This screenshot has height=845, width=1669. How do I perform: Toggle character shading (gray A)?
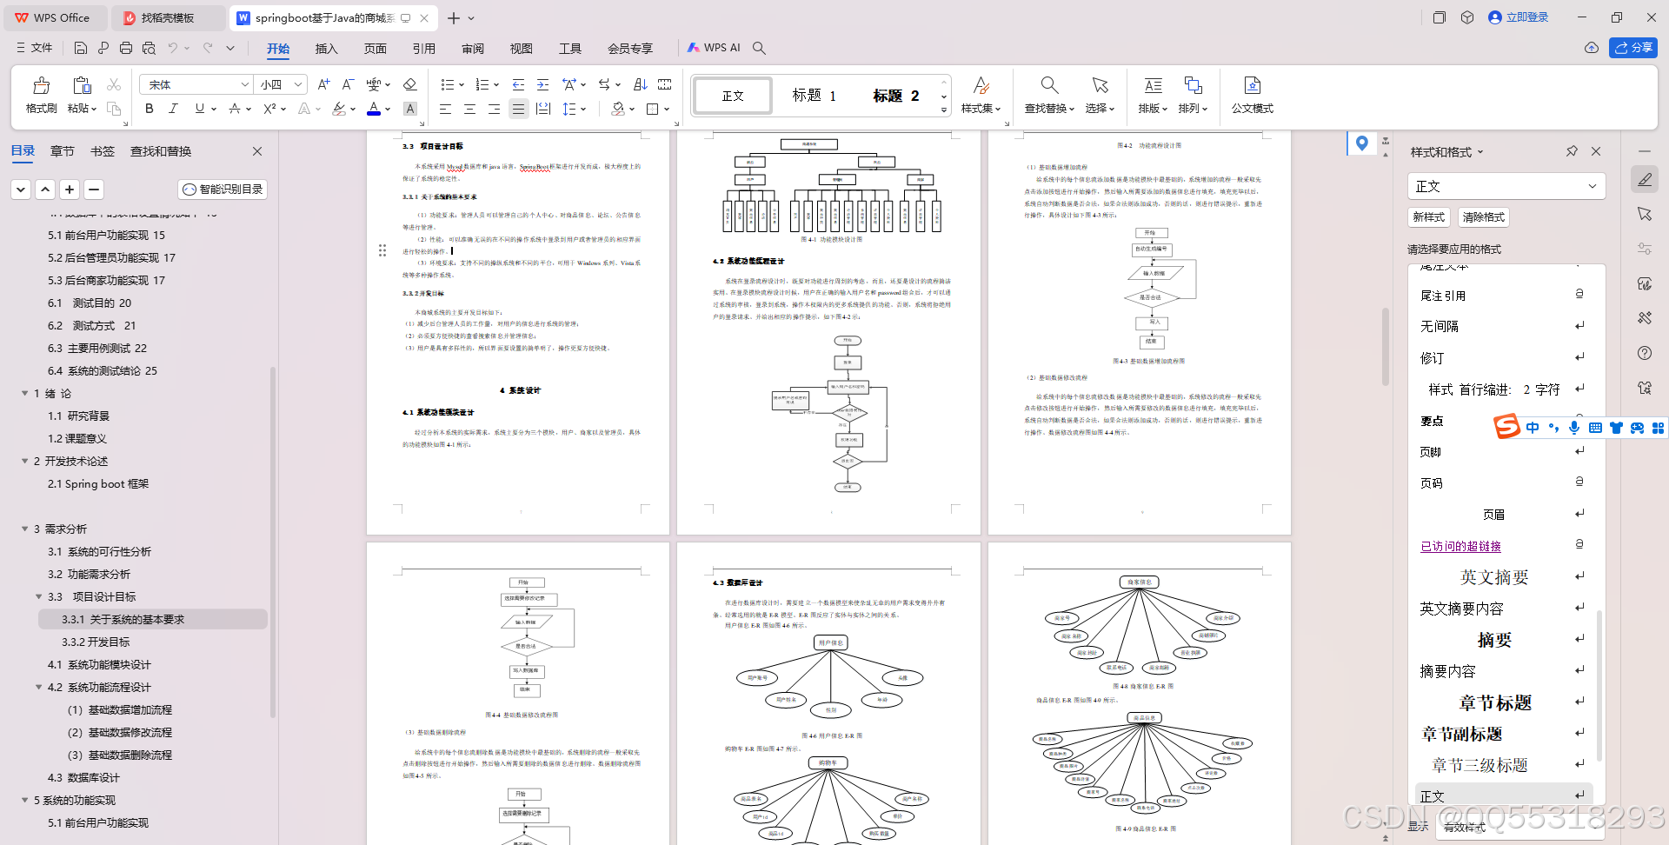(x=410, y=109)
